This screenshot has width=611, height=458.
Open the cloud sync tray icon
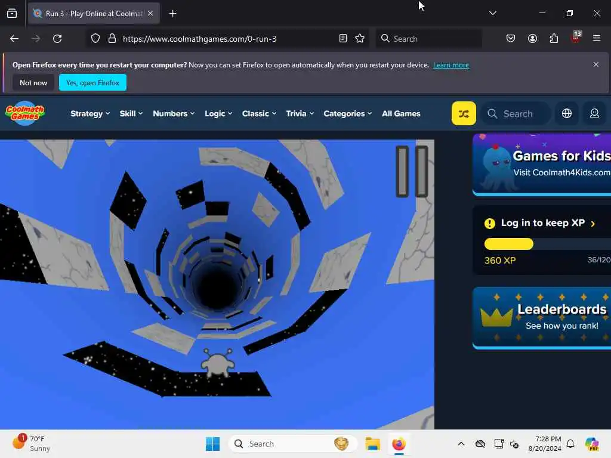[x=480, y=444]
